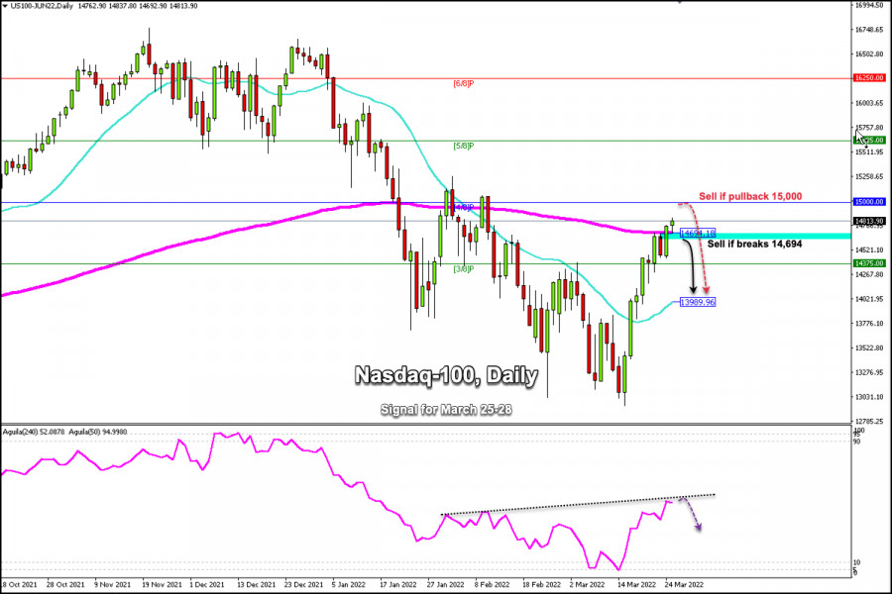Click the 23 Dec 2021 date label
The image size is (892, 594).
tap(303, 584)
